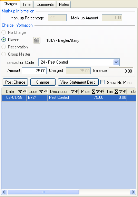The width and height of the screenshot is (138, 197).
Task: Click the scroll right arrow of the grid
Action: pos(133,192)
